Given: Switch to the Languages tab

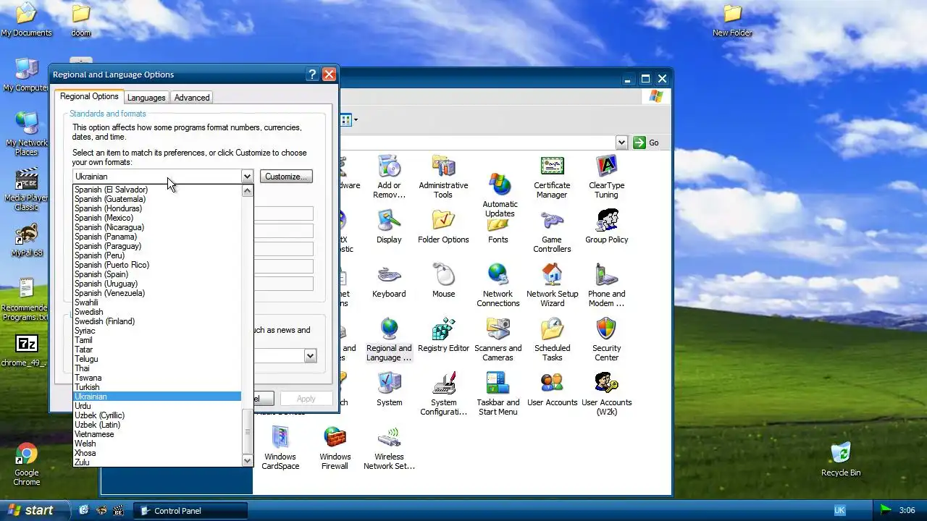Looking at the screenshot, I should pyautogui.click(x=146, y=98).
